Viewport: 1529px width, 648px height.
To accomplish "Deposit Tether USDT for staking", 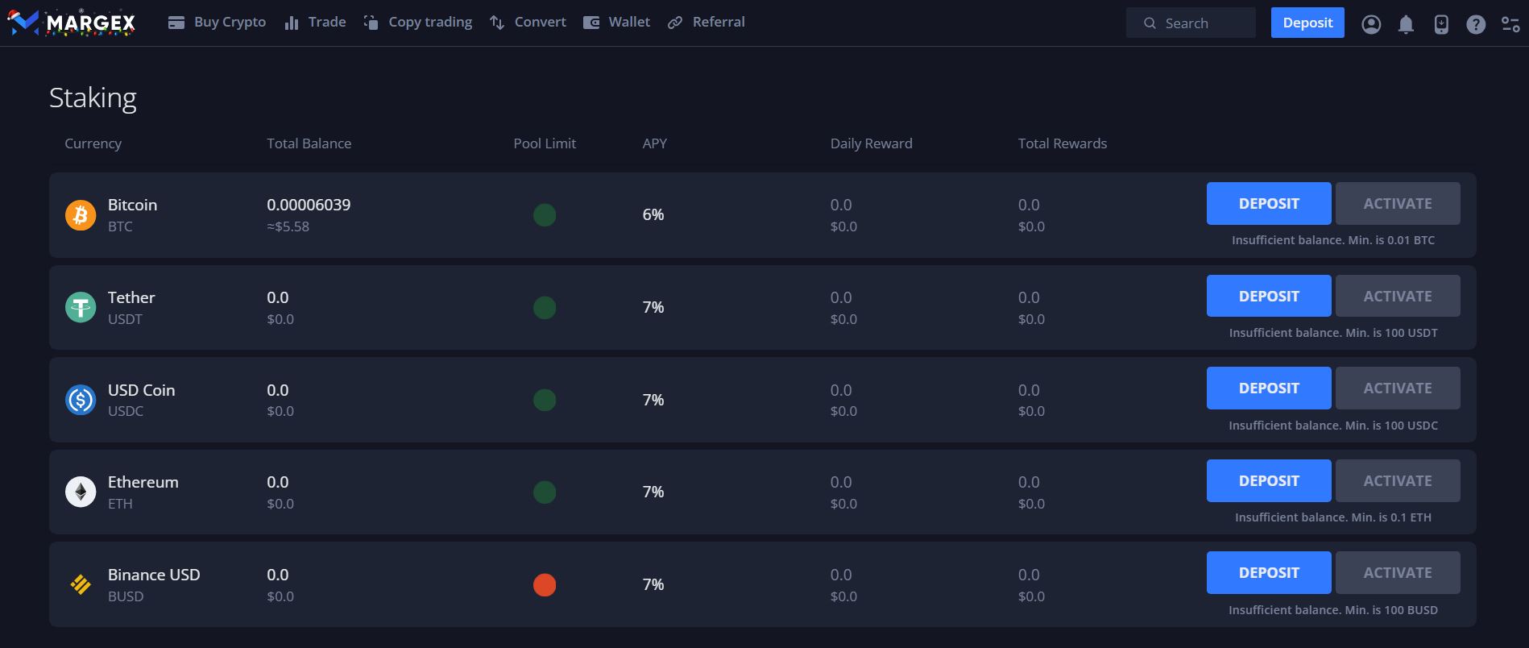I will (1269, 296).
